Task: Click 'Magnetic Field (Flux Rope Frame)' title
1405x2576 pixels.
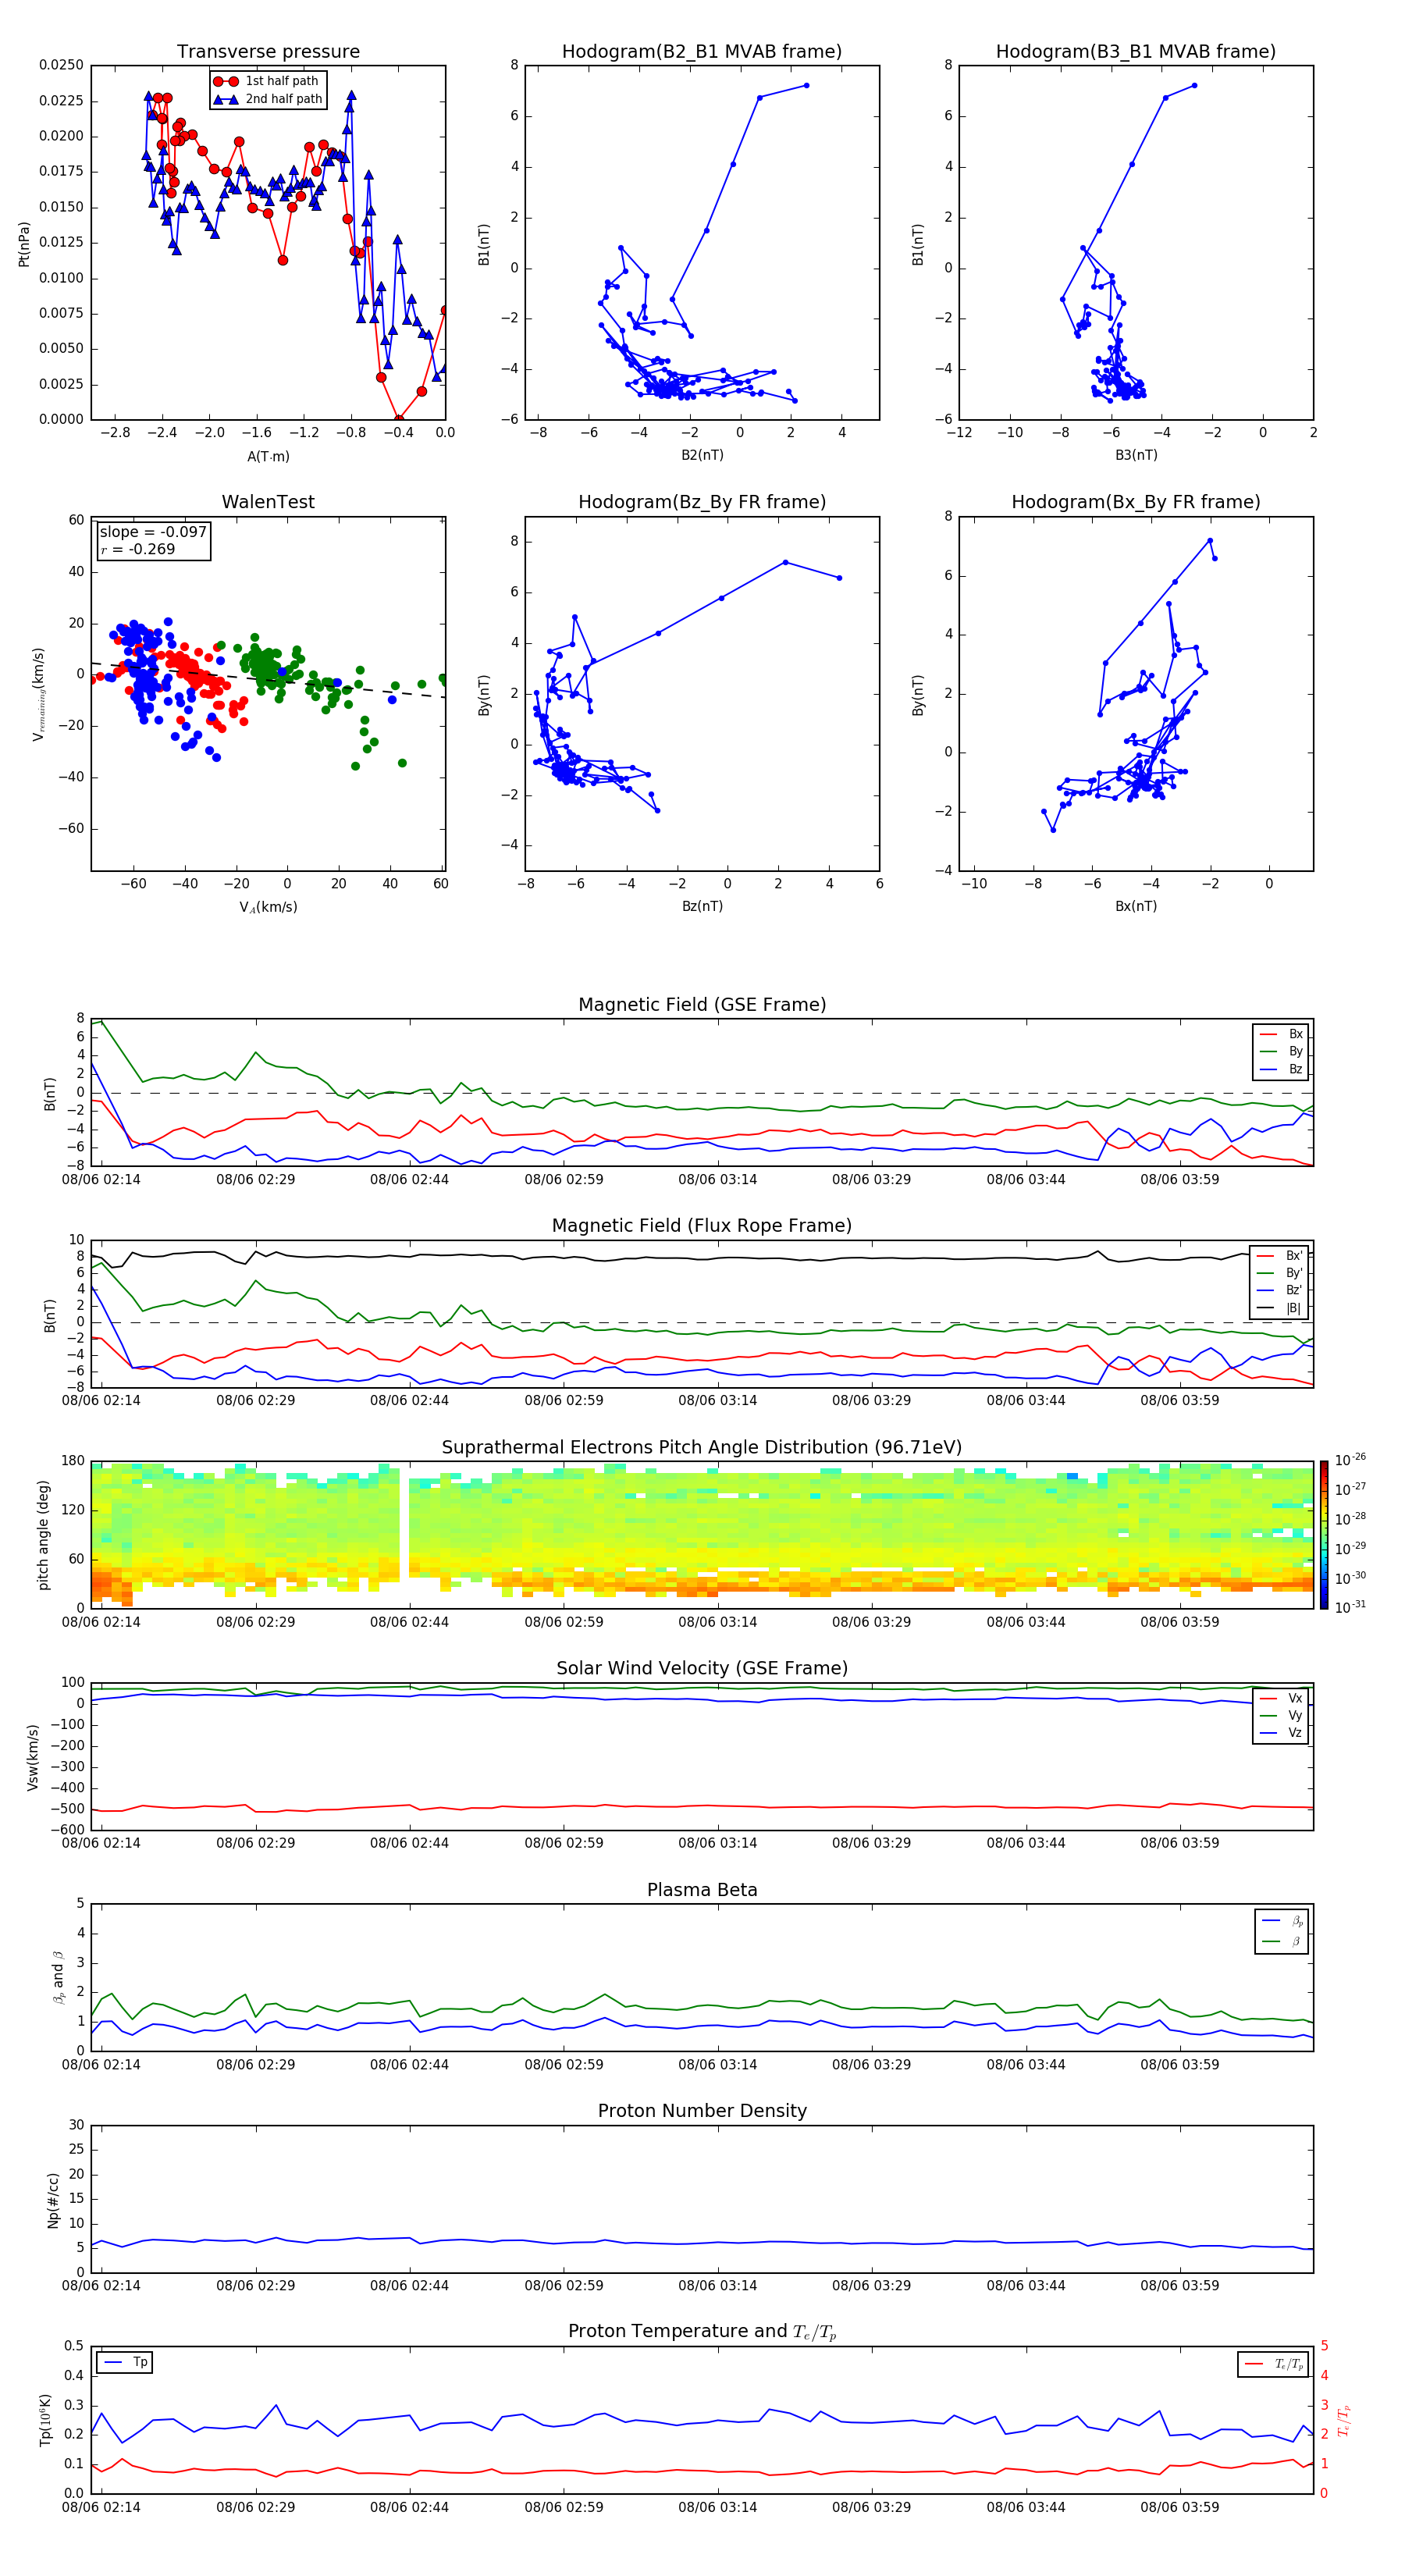Action: [702, 1226]
